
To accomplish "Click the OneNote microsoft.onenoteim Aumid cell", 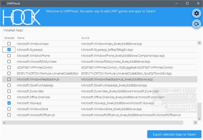I will (123, 97).
